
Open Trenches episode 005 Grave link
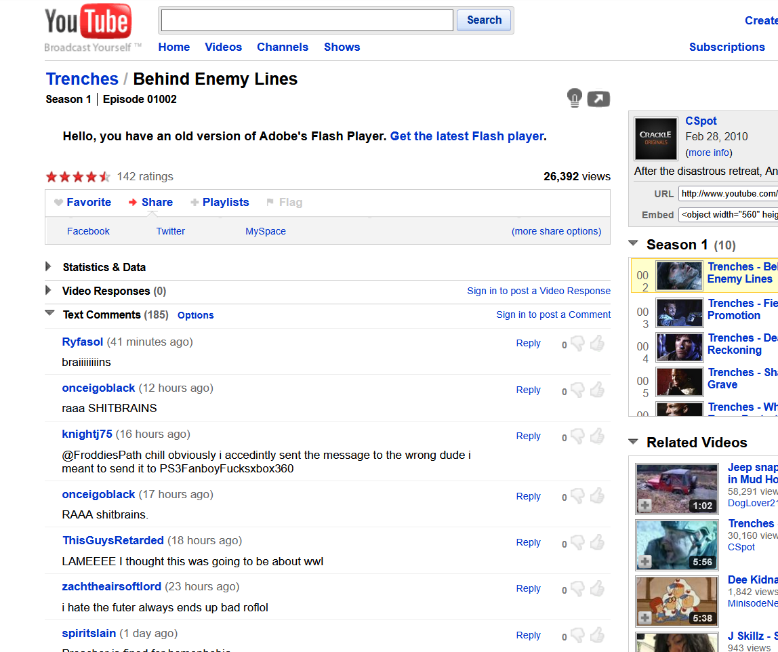(742, 379)
